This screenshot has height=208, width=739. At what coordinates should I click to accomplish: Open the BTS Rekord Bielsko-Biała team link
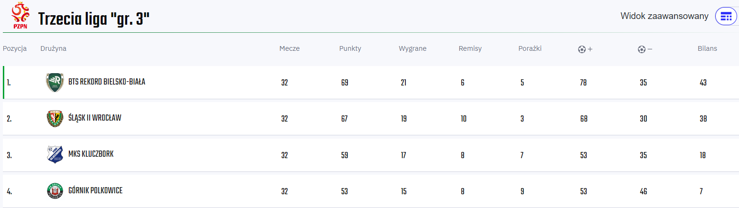[107, 82]
